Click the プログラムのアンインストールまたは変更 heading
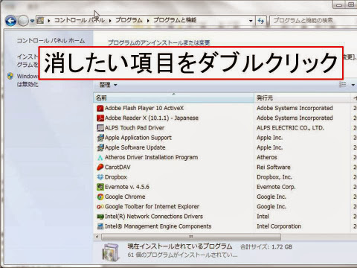Screen dimensions: 357x268 pyautogui.click(x=159, y=42)
